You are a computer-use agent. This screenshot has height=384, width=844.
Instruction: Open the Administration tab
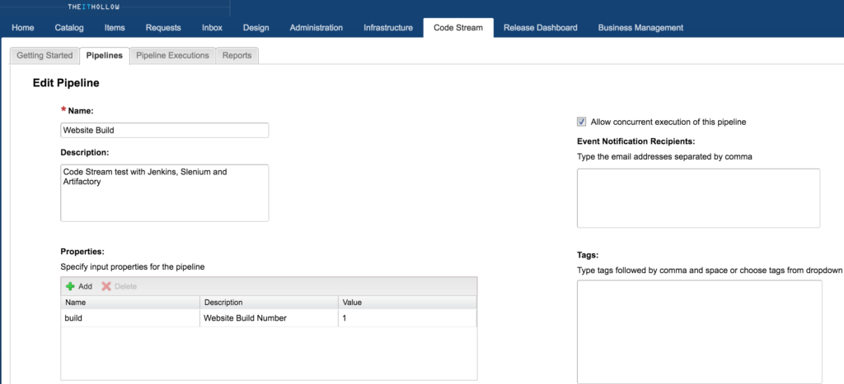(316, 27)
